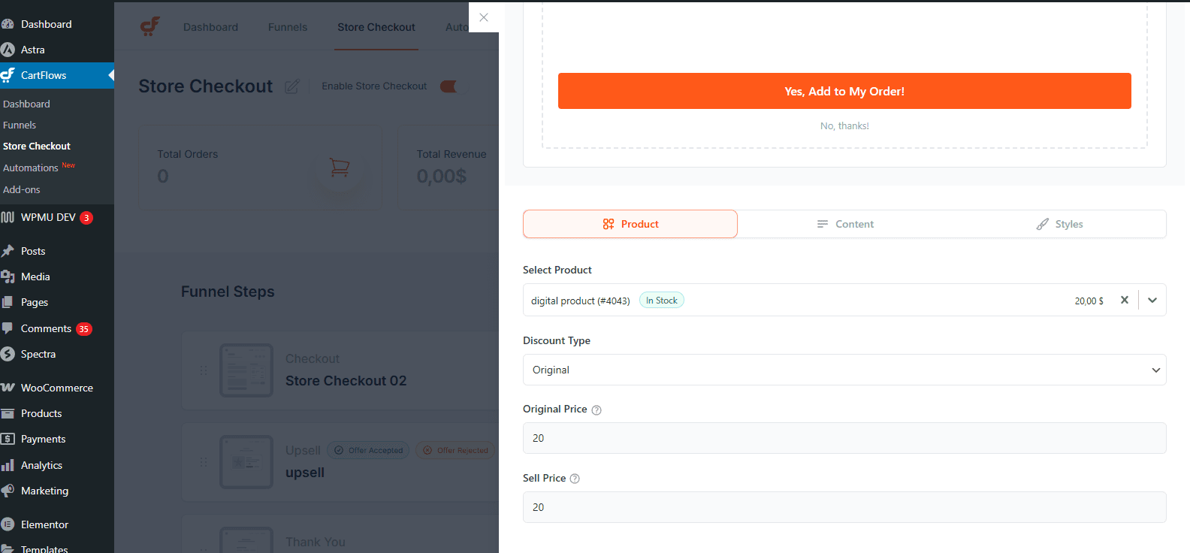This screenshot has height=553, width=1190.
Task: Close the upsell settings panel
Action: click(x=484, y=17)
